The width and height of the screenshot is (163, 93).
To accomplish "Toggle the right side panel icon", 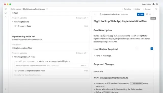I will coord(156,9).
